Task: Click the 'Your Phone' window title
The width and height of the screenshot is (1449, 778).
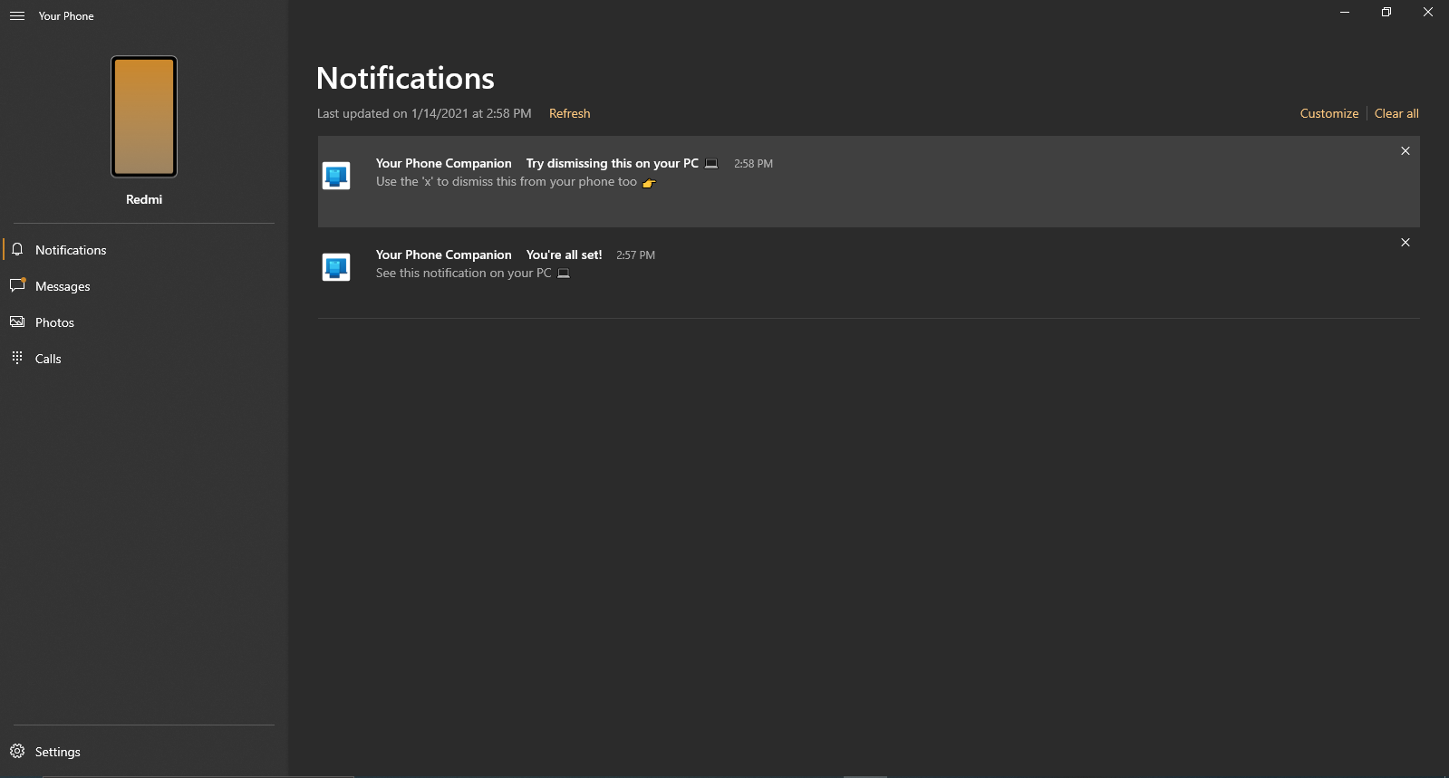Action: (x=66, y=16)
